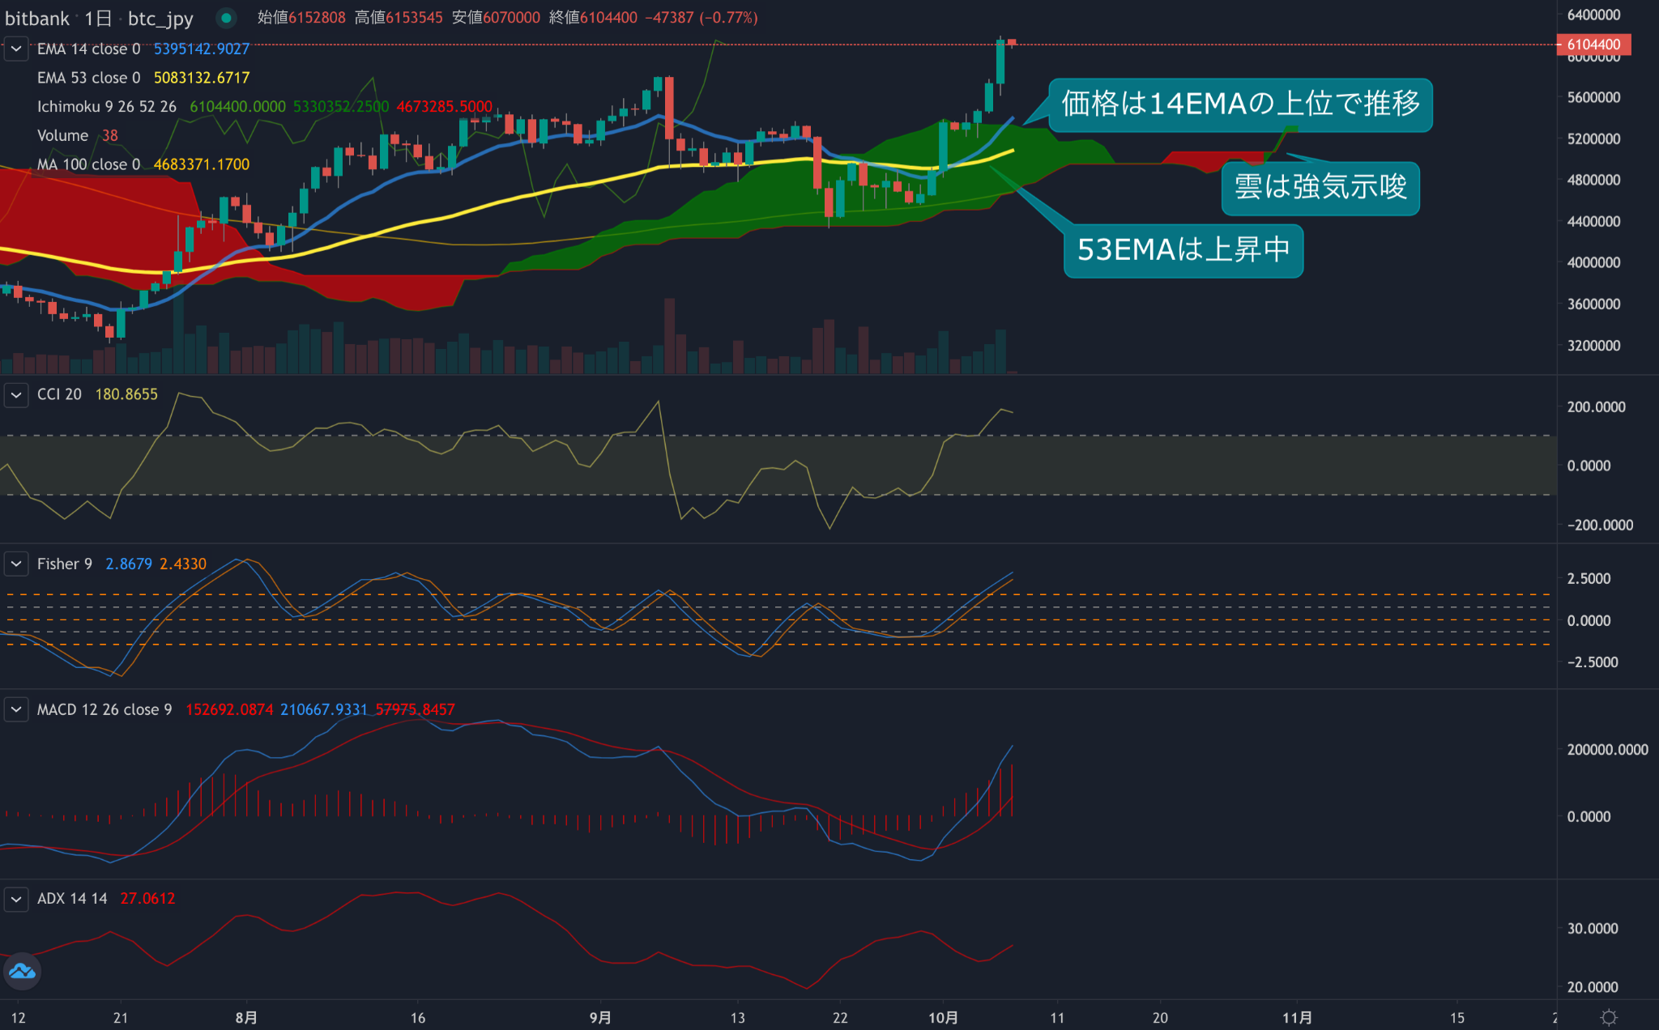Click the green market status dot
Viewport: 1659px width, 1030px height.
point(227,18)
